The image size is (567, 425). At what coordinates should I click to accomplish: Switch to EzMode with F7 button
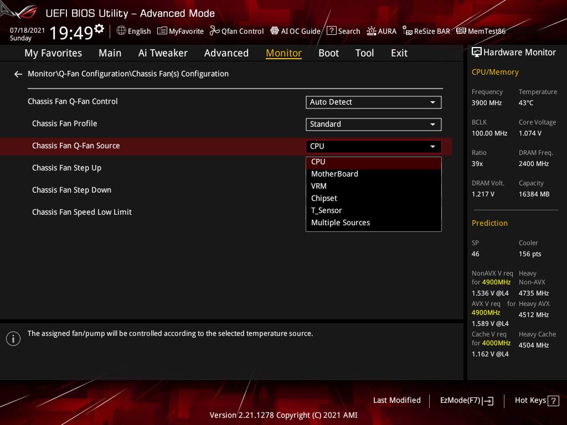(466, 400)
